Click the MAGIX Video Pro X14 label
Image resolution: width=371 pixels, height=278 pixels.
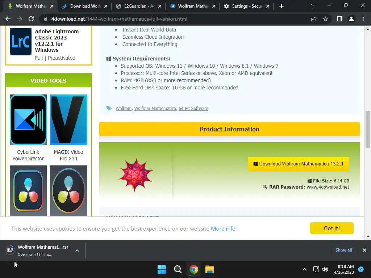pos(68,155)
